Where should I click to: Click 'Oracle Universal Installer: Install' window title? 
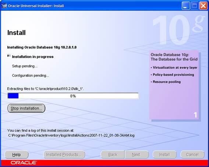36,6
